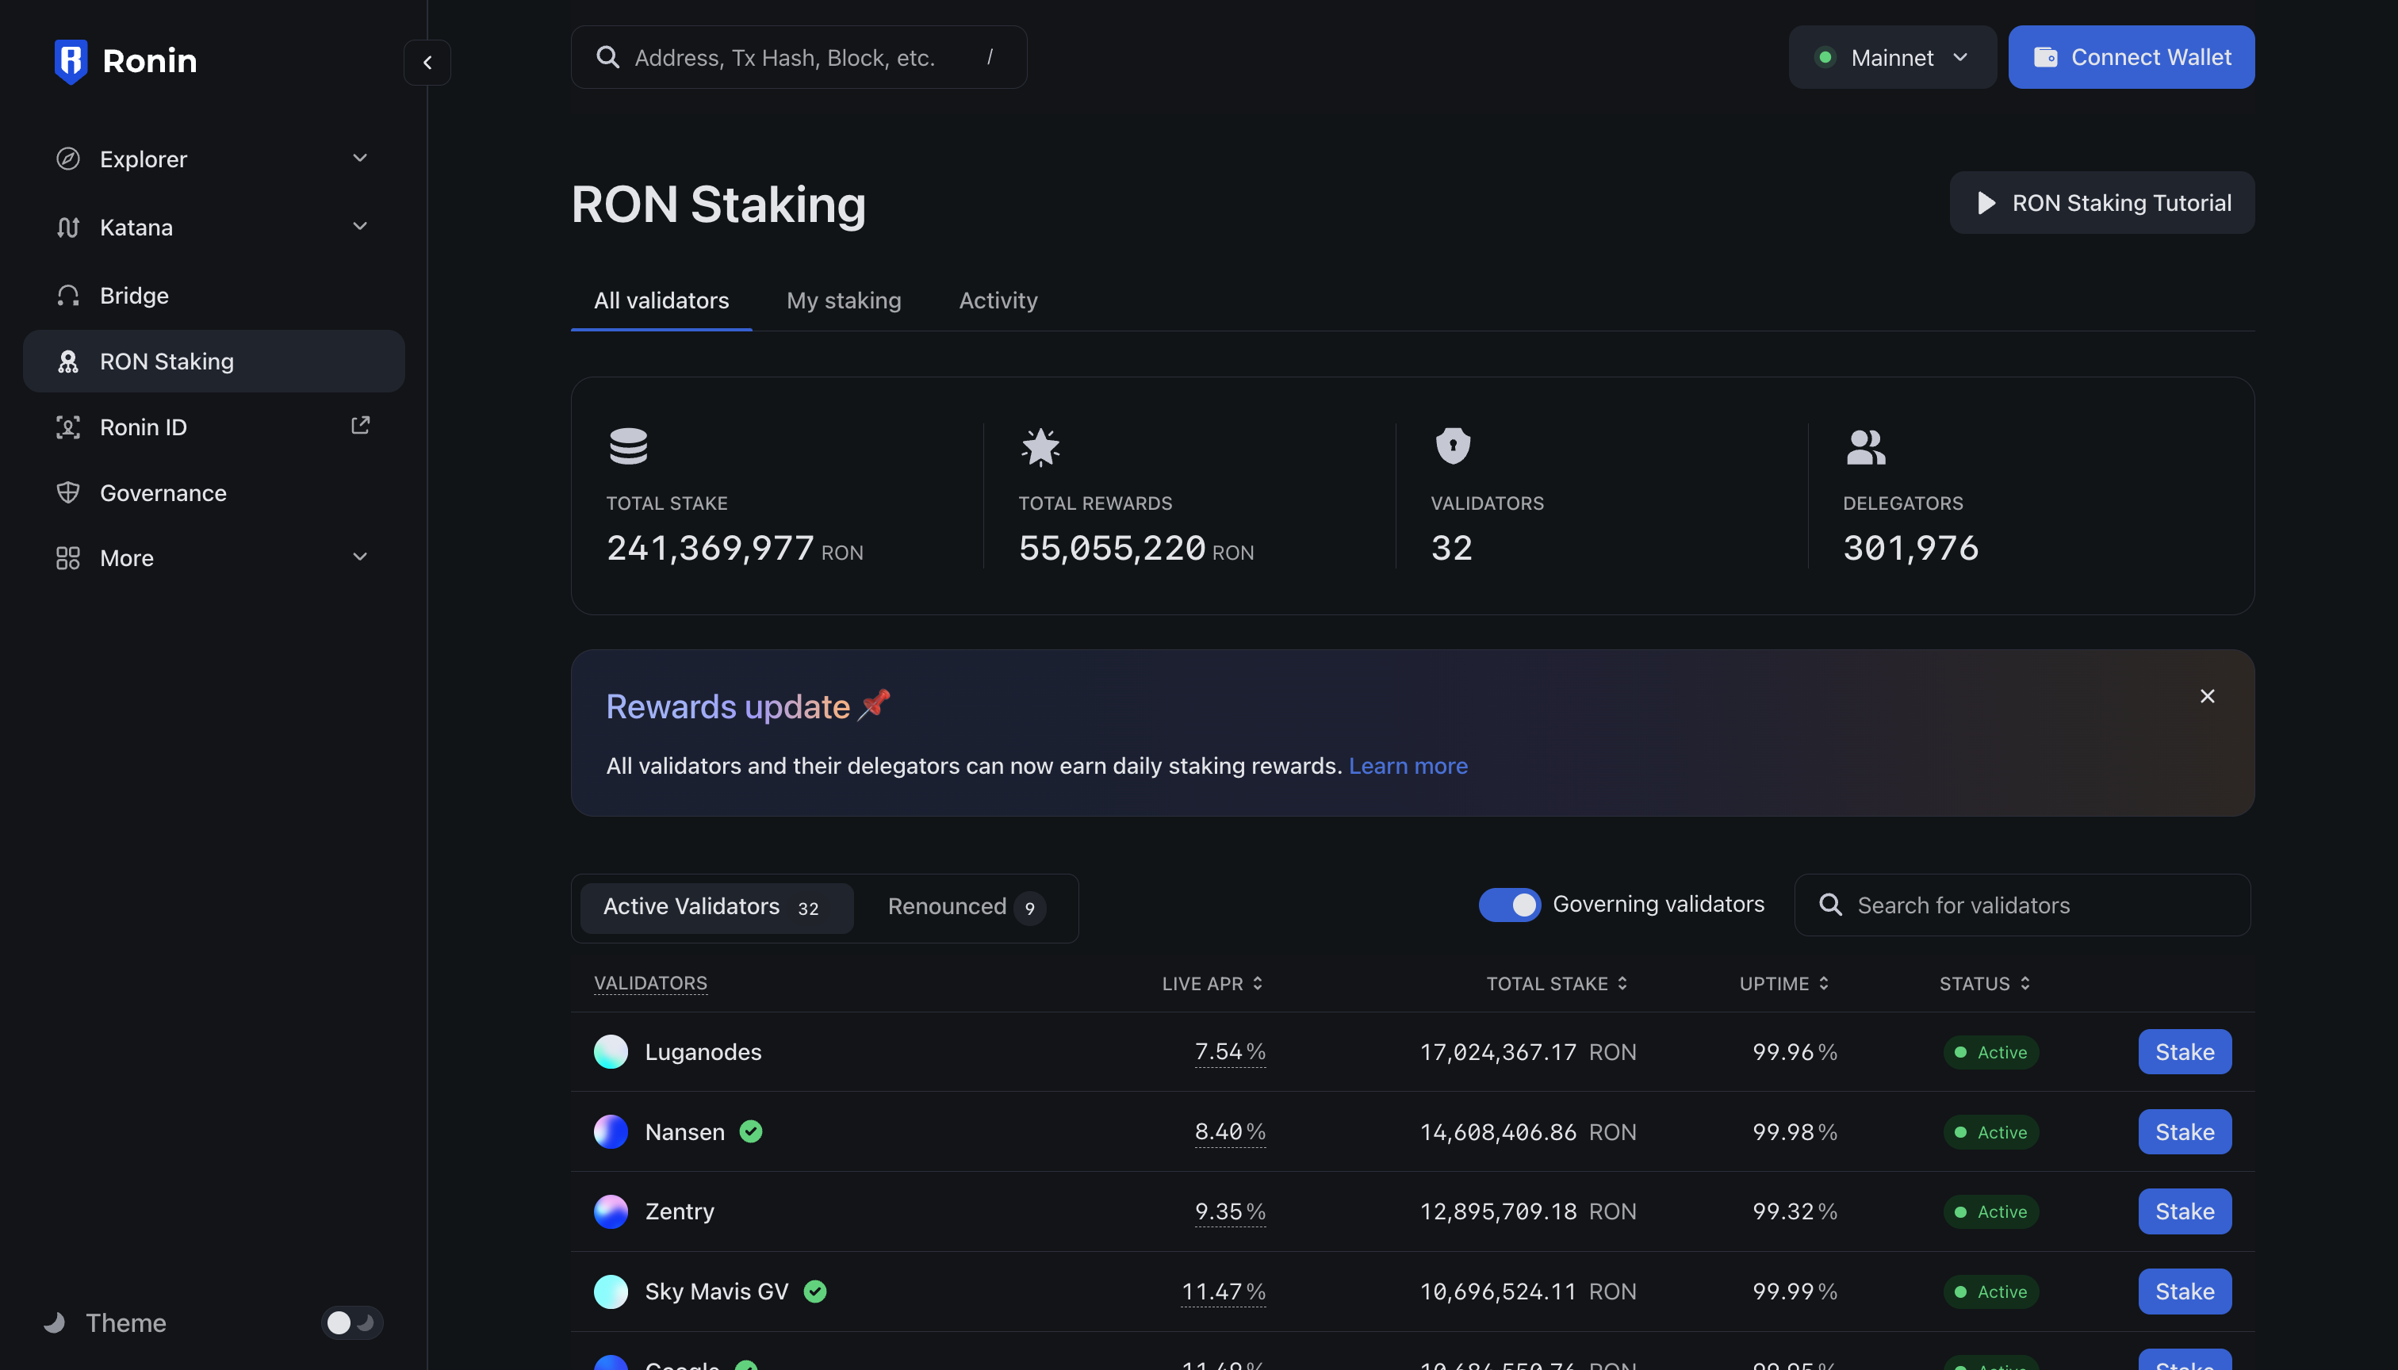Select the Renounced 9 tab

(966, 907)
